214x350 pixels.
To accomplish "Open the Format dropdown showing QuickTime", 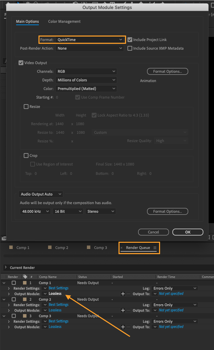I will 90,40.
